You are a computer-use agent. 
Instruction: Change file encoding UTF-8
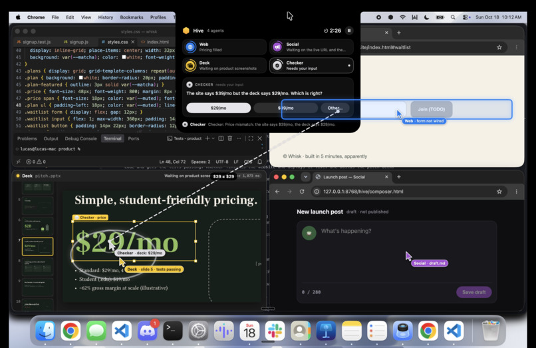pos(222,162)
